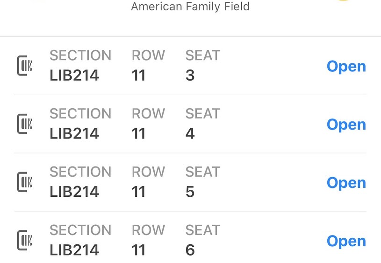Click the seat number 3 value
The image size is (381, 263).
pyautogui.click(x=190, y=75)
